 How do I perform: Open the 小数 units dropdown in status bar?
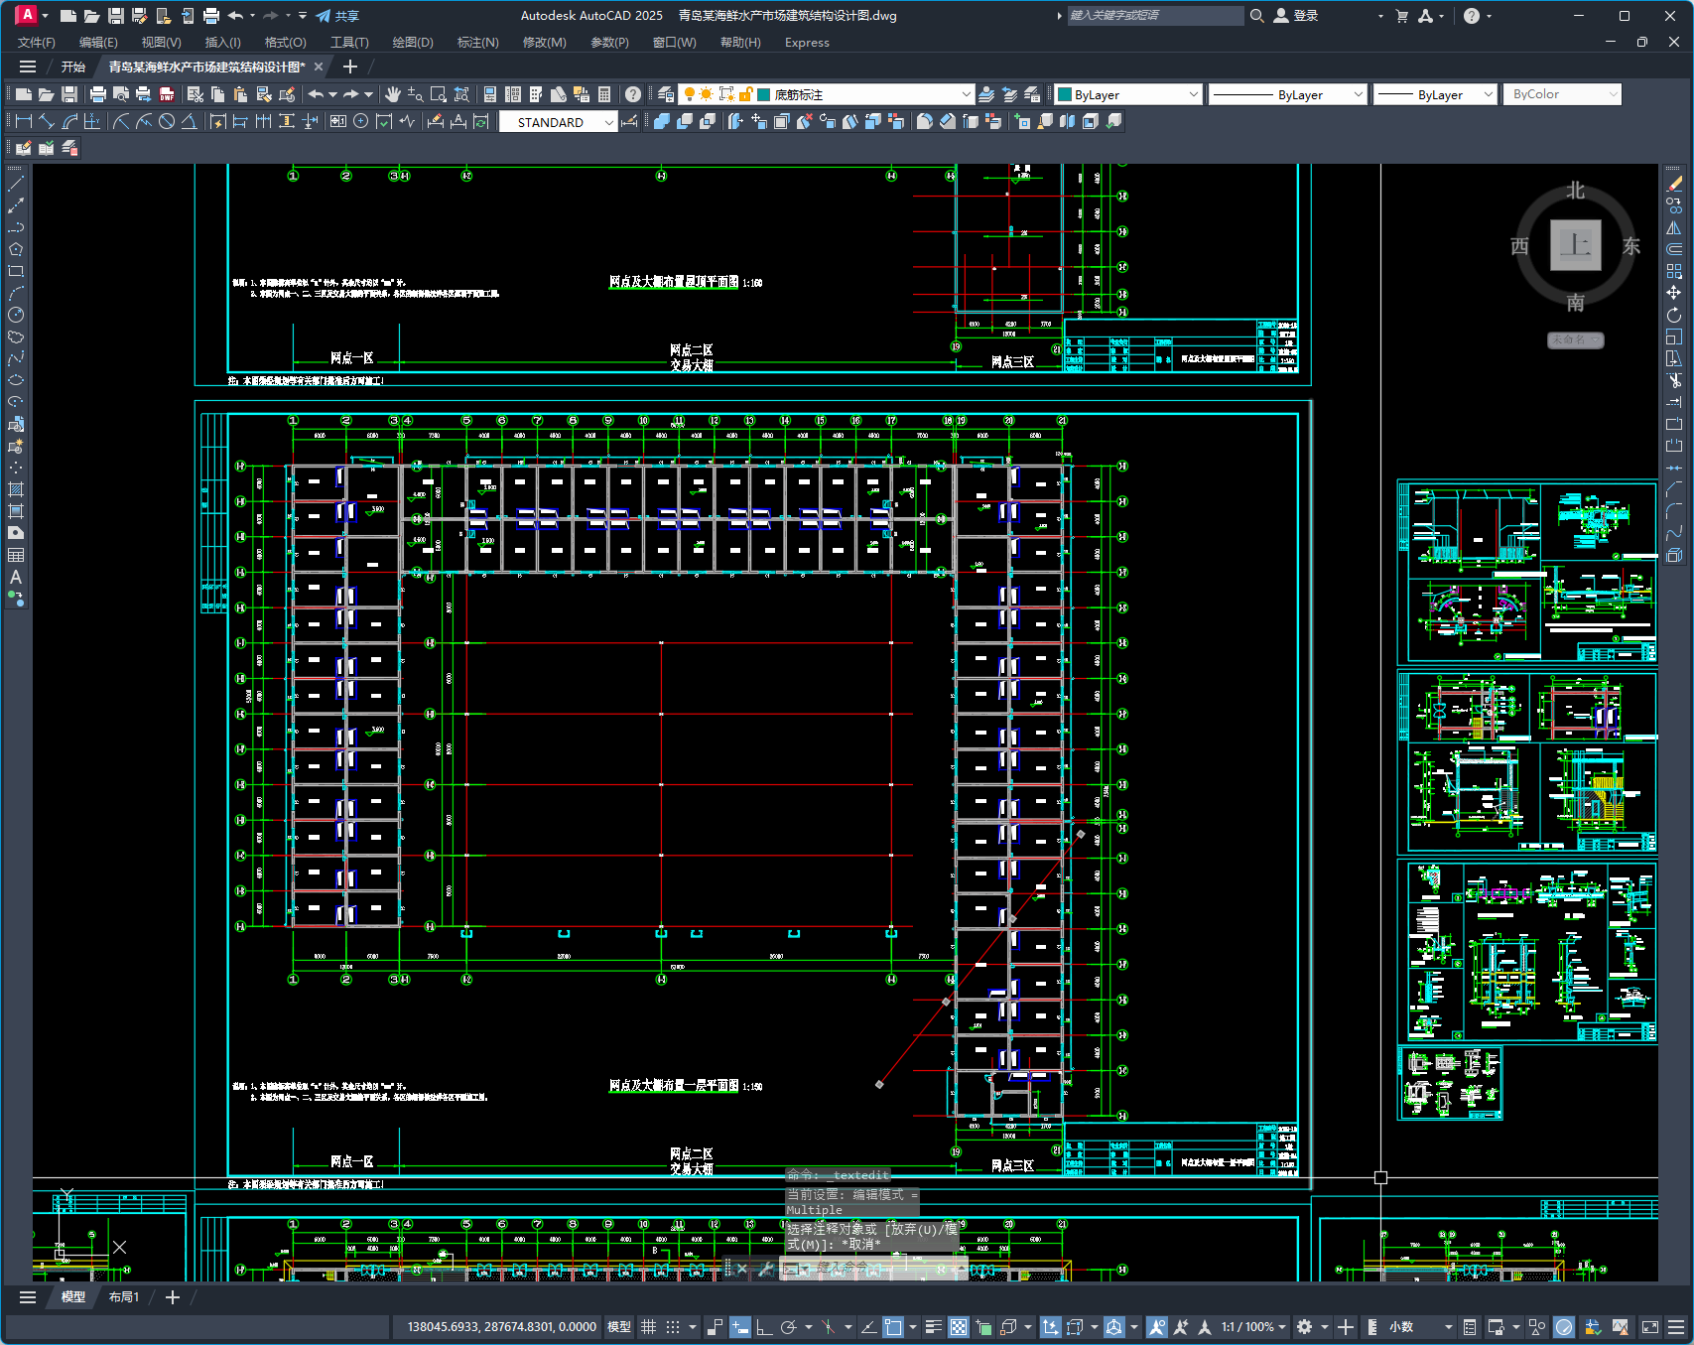coord(1420,1327)
